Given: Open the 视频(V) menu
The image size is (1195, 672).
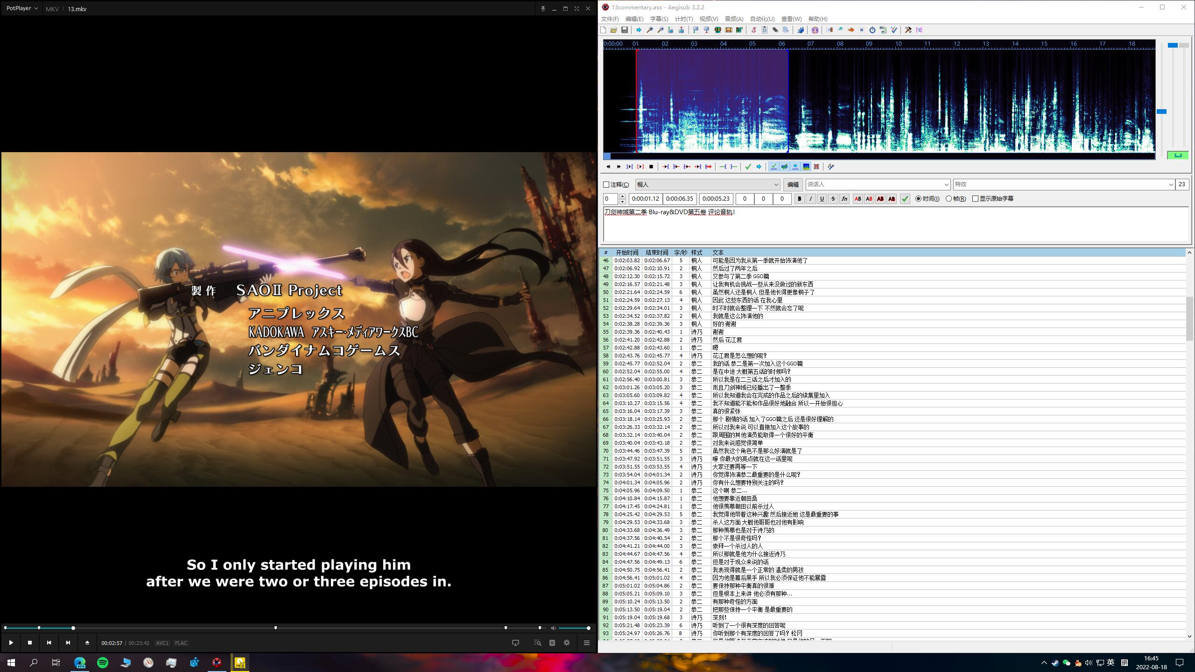Looking at the screenshot, I should tap(709, 19).
